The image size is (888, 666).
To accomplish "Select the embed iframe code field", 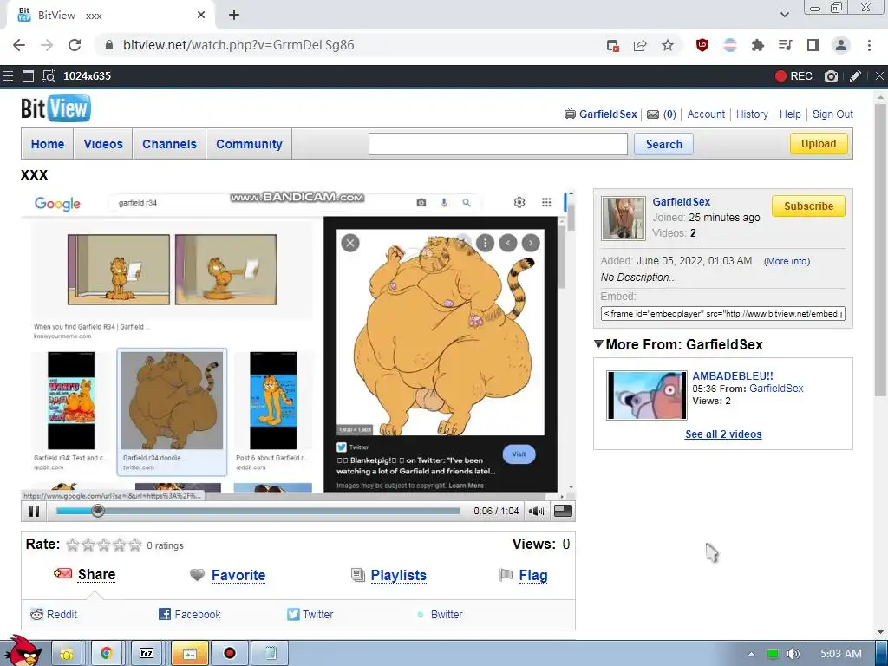I will tap(722, 313).
